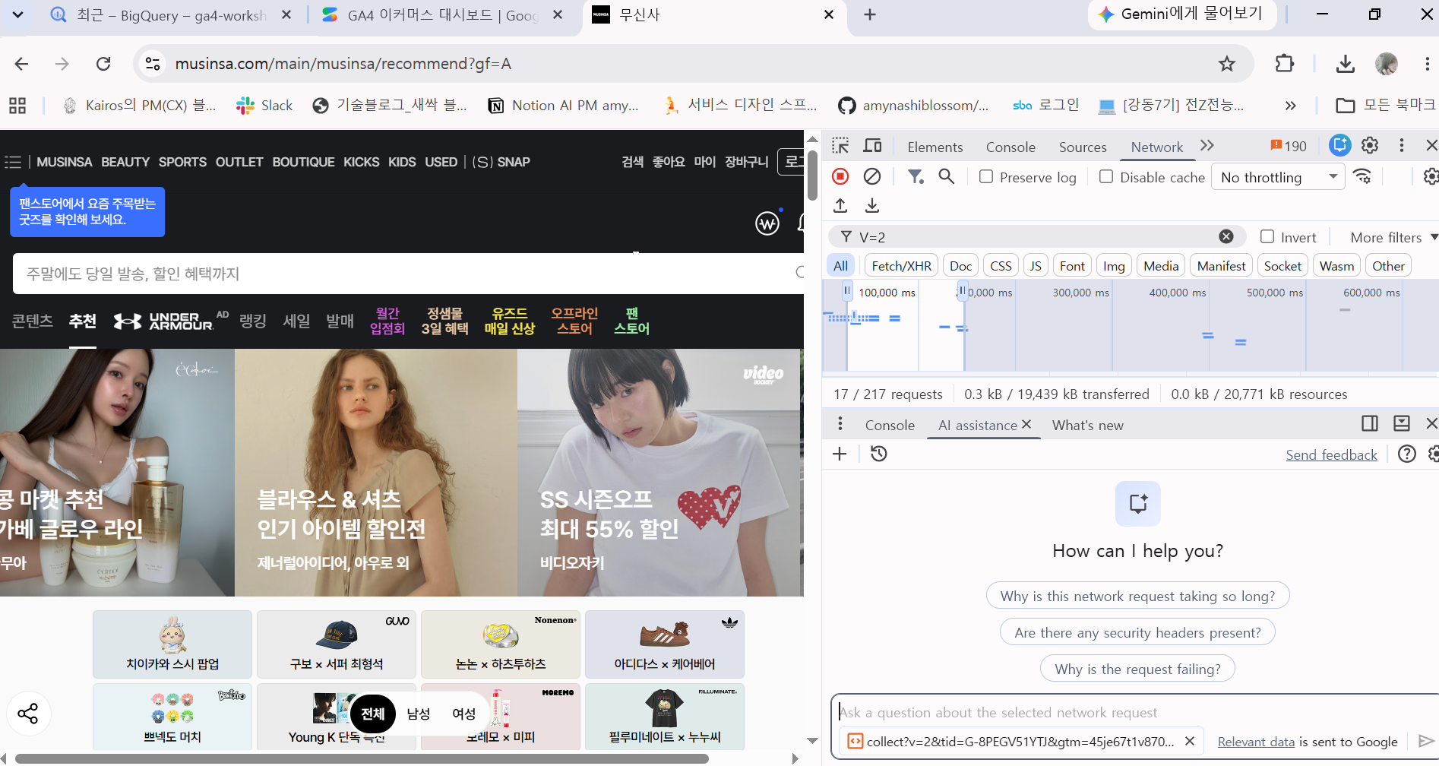The height and width of the screenshot is (766, 1439).
Task: Open the browser extensions menu
Action: [x=1285, y=64]
